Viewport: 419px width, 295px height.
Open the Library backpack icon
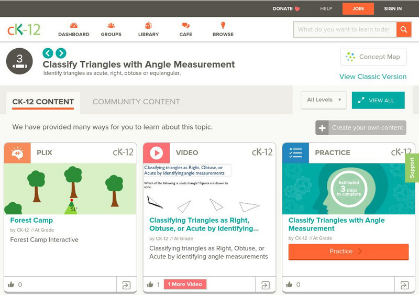[148, 26]
